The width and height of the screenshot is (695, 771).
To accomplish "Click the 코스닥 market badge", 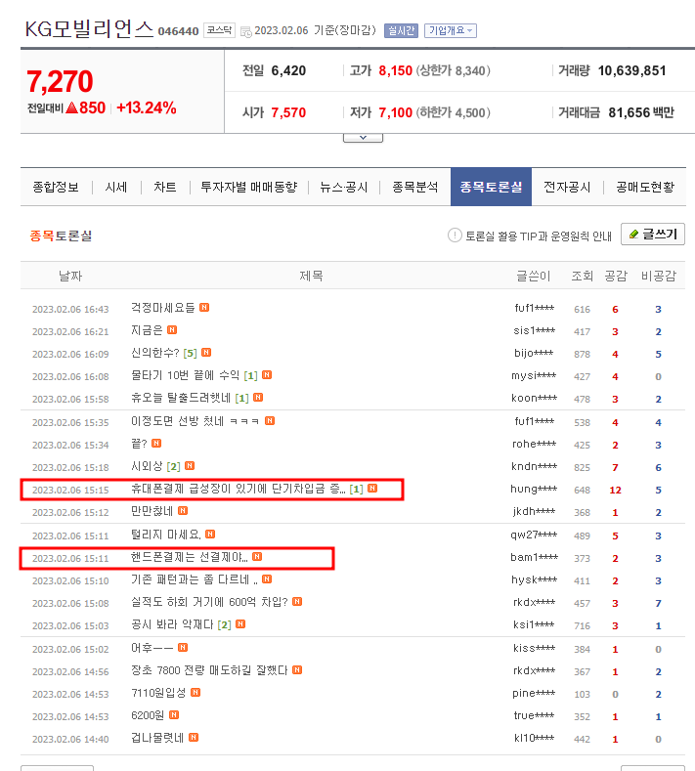I will [219, 30].
